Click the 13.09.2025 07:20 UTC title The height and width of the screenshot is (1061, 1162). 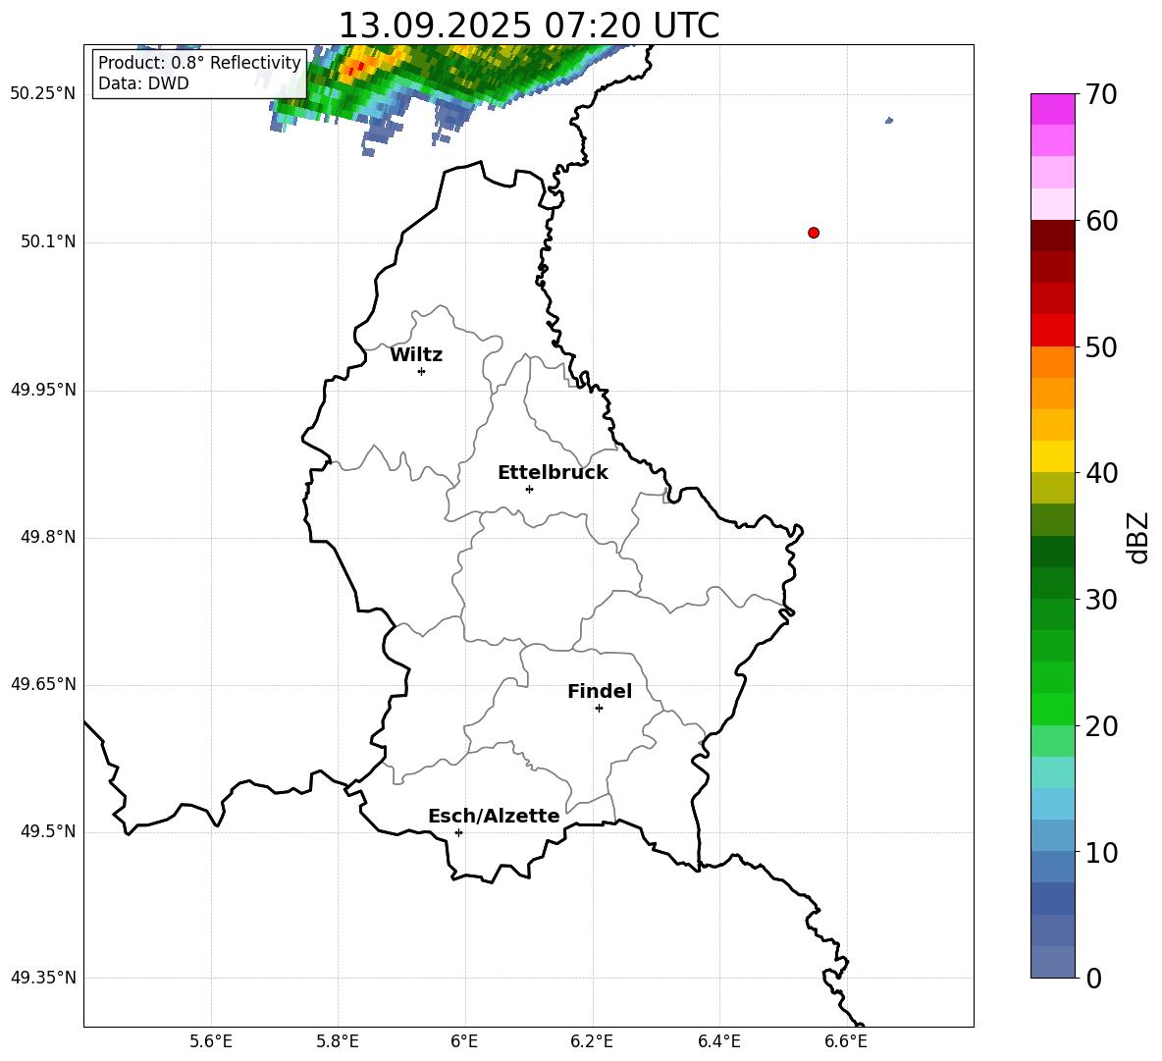point(528,26)
